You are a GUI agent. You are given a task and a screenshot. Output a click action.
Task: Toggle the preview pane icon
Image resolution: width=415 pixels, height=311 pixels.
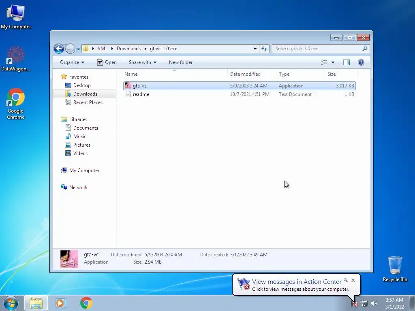click(x=347, y=62)
